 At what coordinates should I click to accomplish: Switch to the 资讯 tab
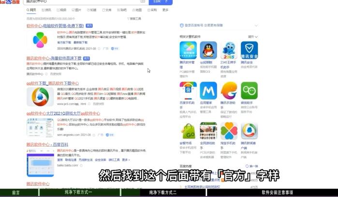pos(46,10)
